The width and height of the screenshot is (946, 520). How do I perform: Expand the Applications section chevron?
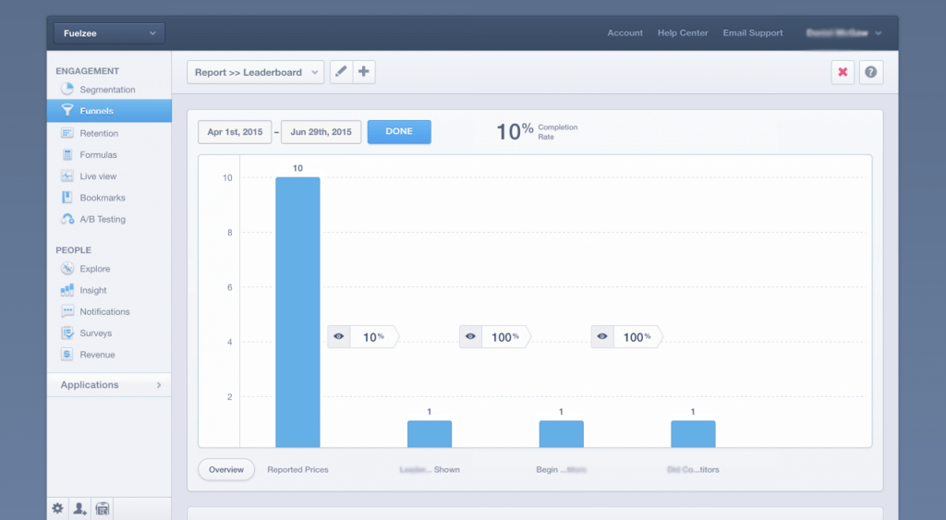click(159, 385)
